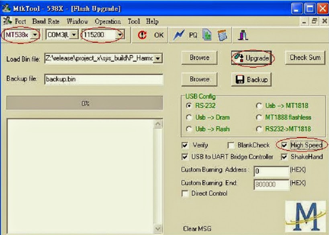
Task: Minimize the inner Flash Upgrade child window
Action: pyautogui.click(x=304, y=21)
